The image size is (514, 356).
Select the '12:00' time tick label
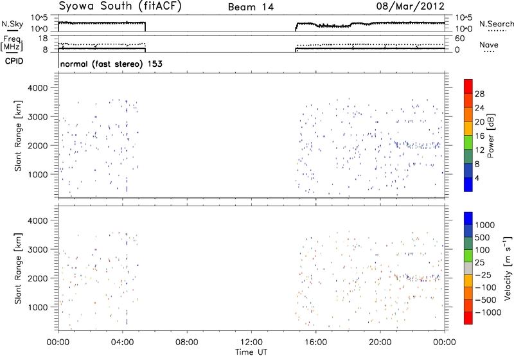tap(251, 343)
